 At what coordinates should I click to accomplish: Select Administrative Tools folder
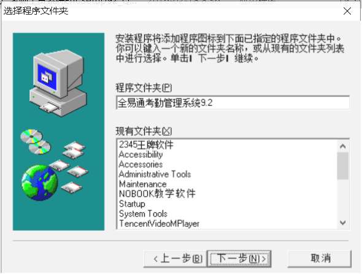point(155,174)
